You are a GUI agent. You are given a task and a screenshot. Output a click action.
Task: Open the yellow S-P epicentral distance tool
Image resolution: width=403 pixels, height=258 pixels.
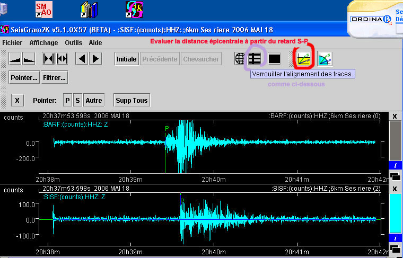[304, 59]
